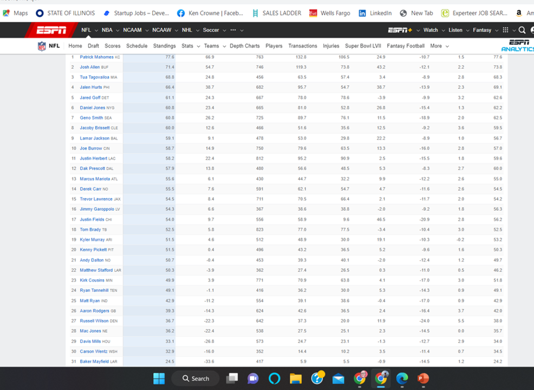Open Russell Wilson player link
Screen dimensions: 534x390
(x=94, y=321)
